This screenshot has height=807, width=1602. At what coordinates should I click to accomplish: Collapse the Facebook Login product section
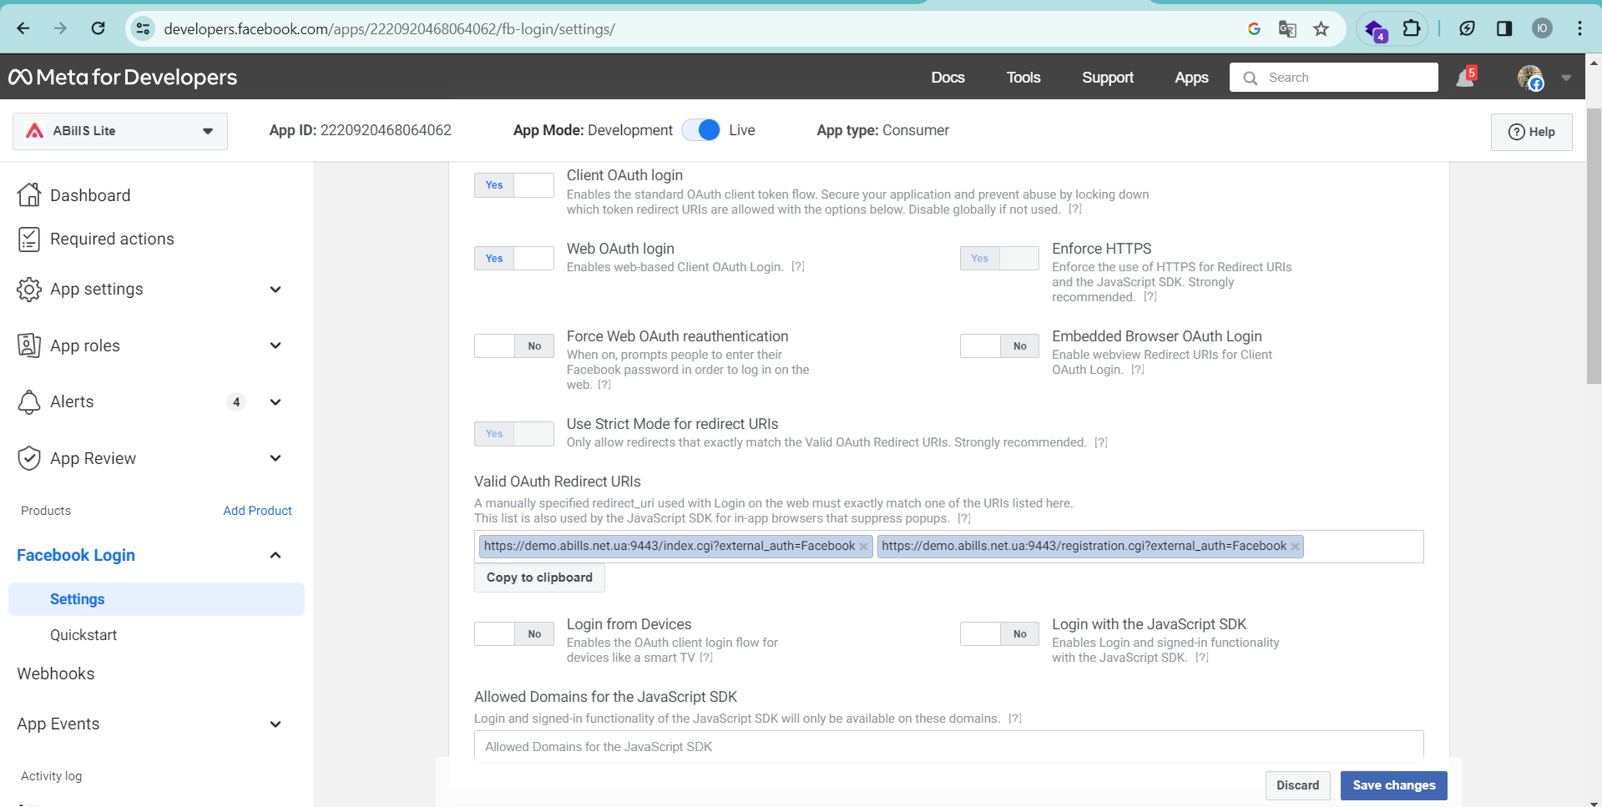[275, 556]
